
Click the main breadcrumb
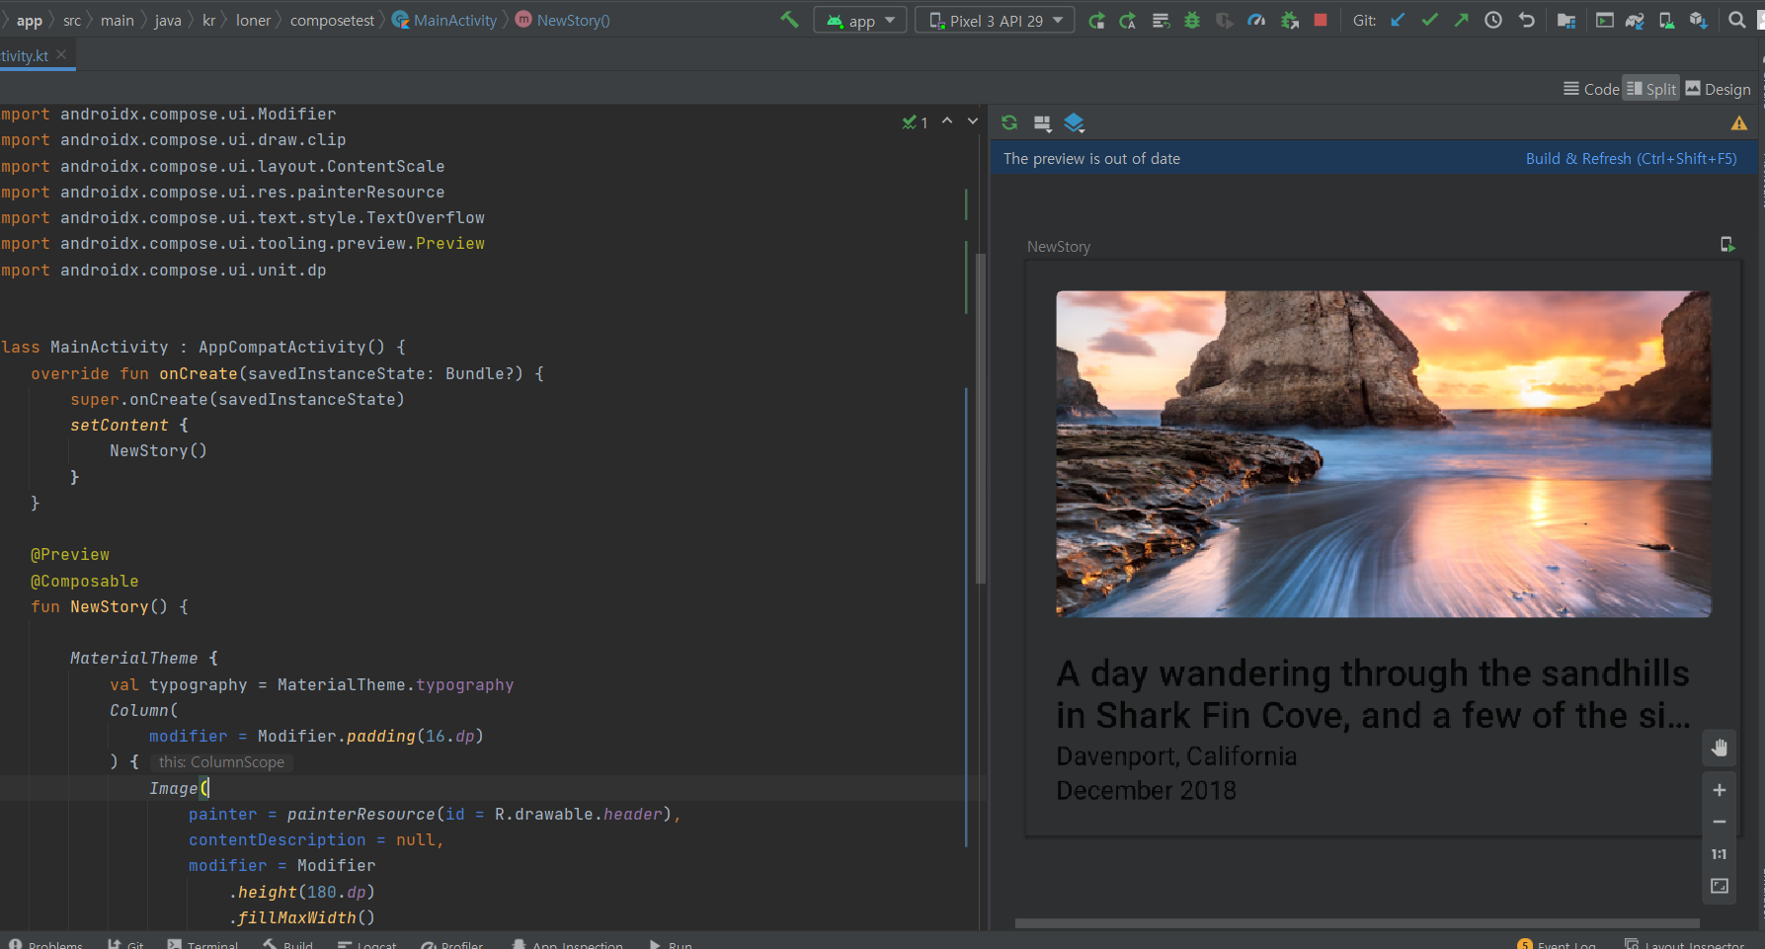point(118,20)
